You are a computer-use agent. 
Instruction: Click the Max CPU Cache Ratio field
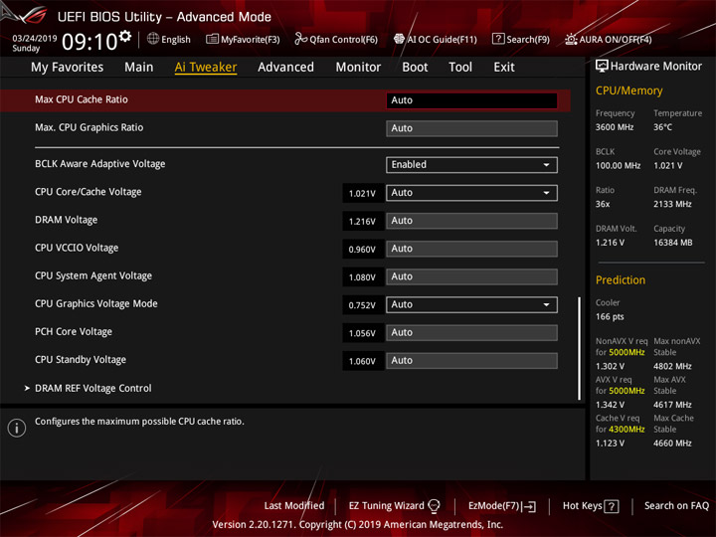471,100
